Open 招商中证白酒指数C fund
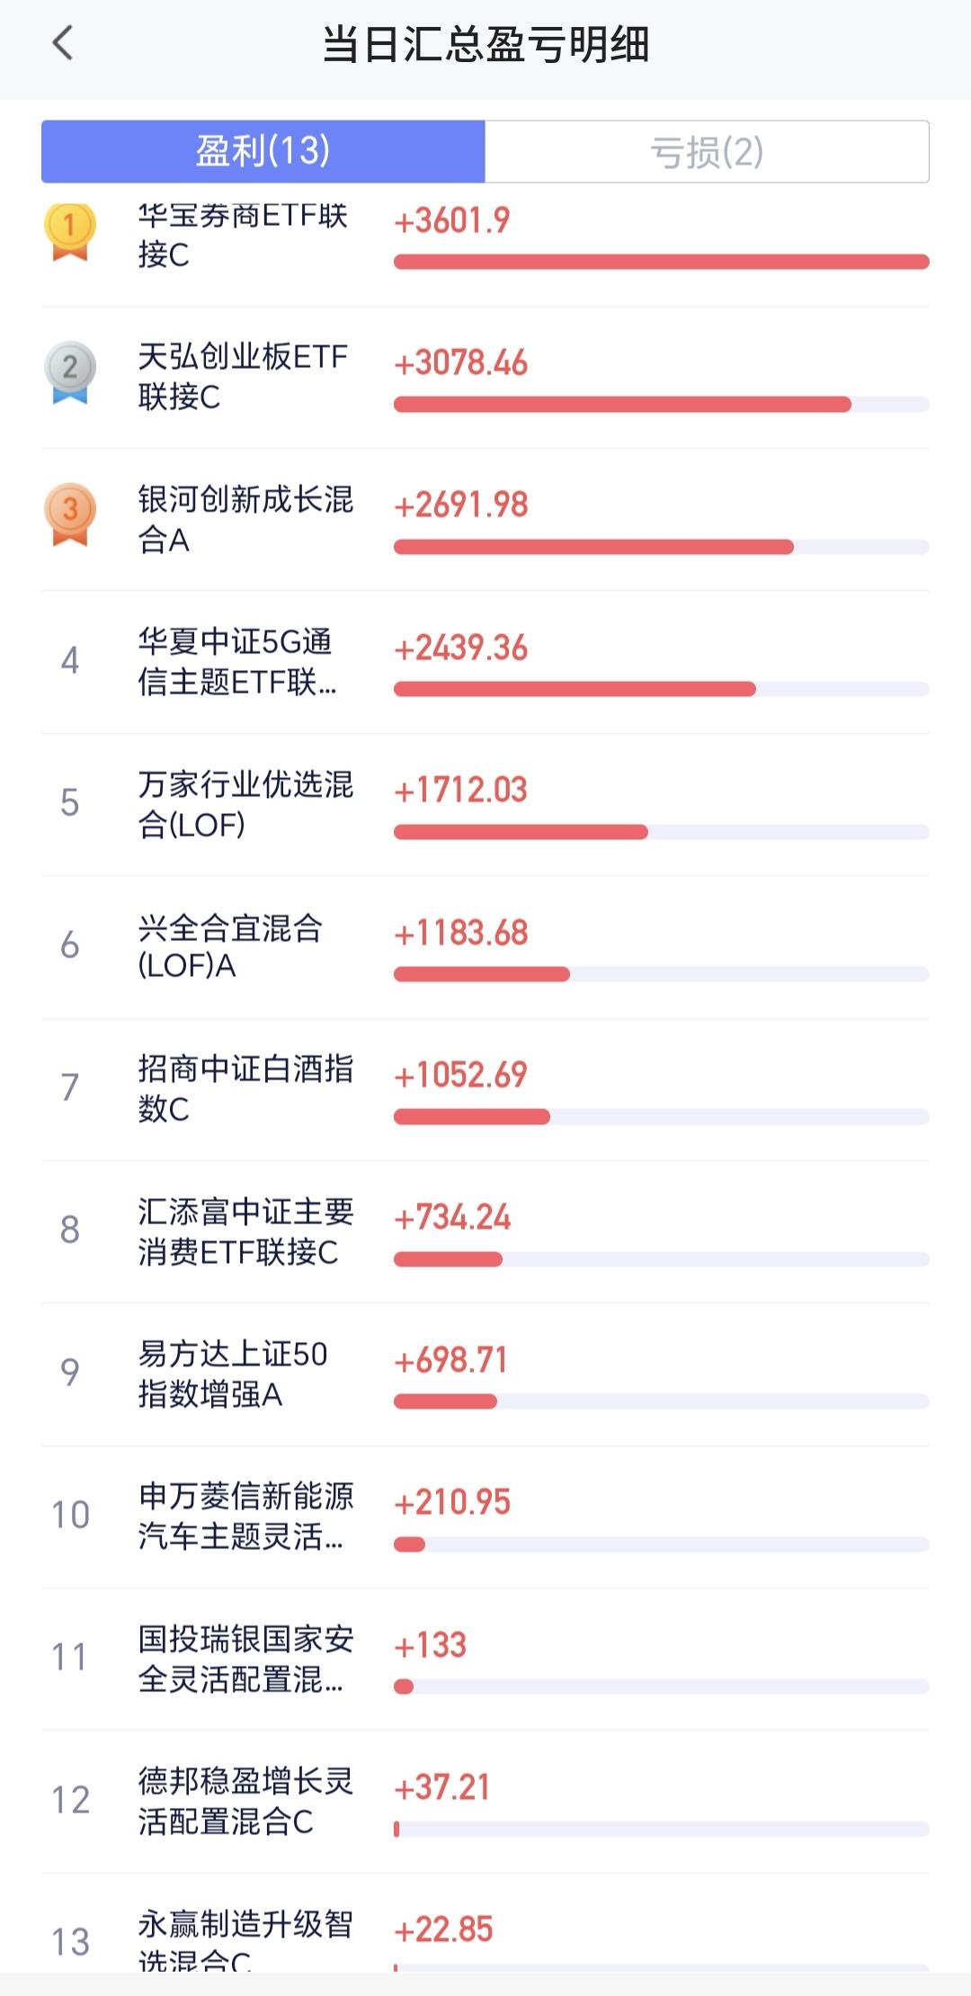971x1996 pixels. click(x=245, y=1088)
